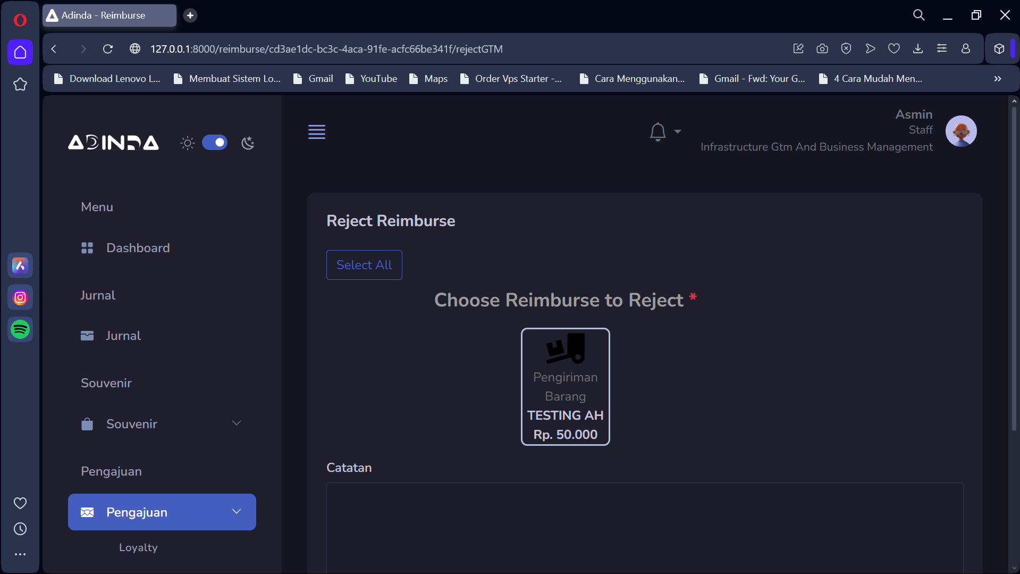Open Instagram in the Opera sidebar
This screenshot has height=574, width=1020.
tap(20, 297)
